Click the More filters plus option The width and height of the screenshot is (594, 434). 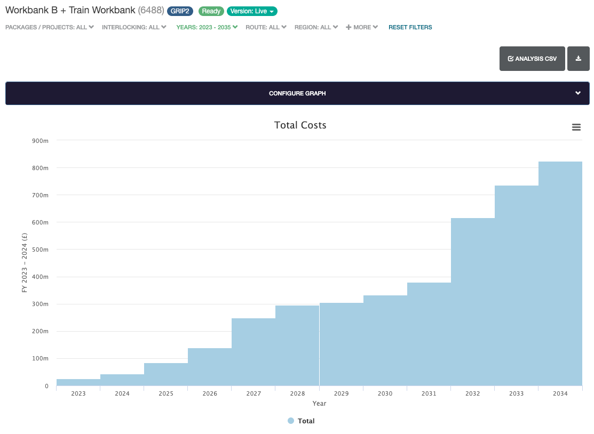pyautogui.click(x=362, y=27)
